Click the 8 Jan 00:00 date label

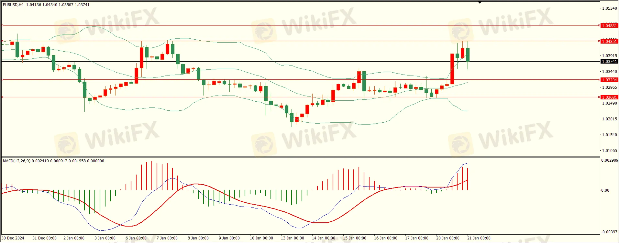[198, 238]
